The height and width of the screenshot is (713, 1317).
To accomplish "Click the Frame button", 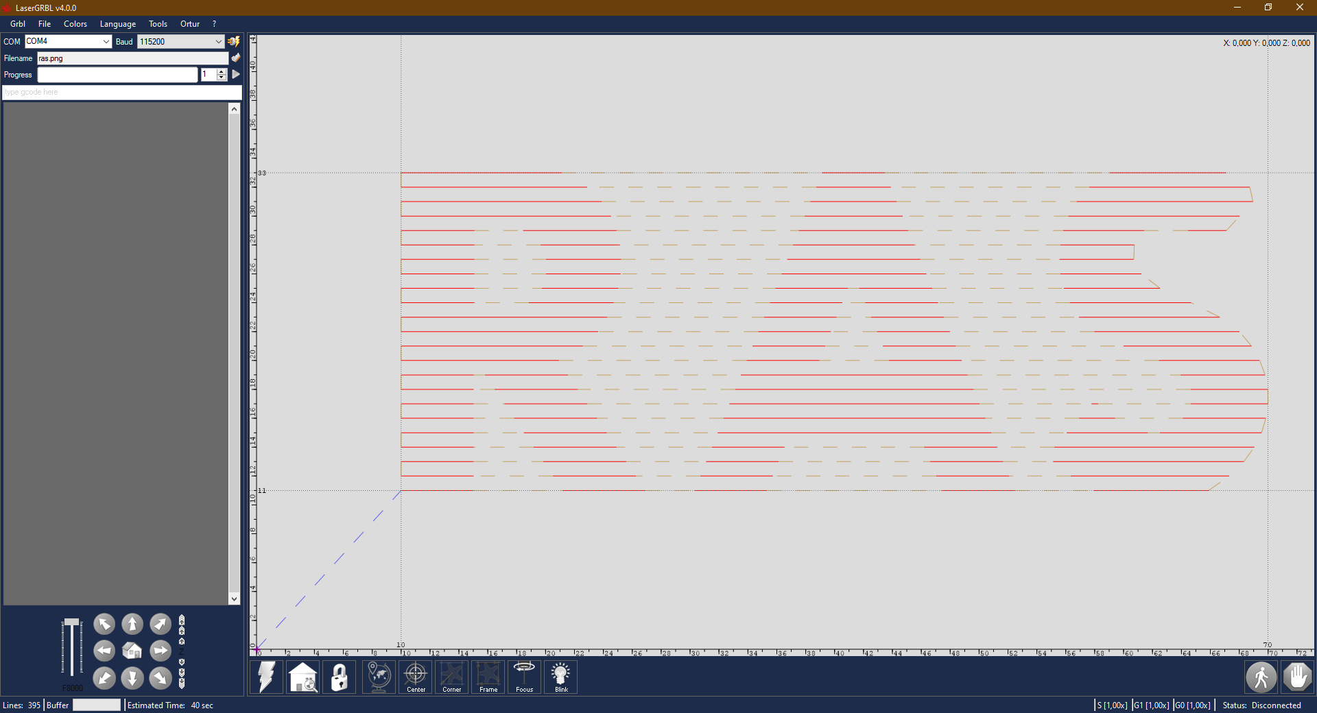I will (488, 677).
